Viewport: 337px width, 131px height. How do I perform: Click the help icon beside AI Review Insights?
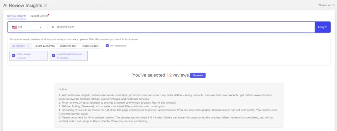tap(45, 5)
